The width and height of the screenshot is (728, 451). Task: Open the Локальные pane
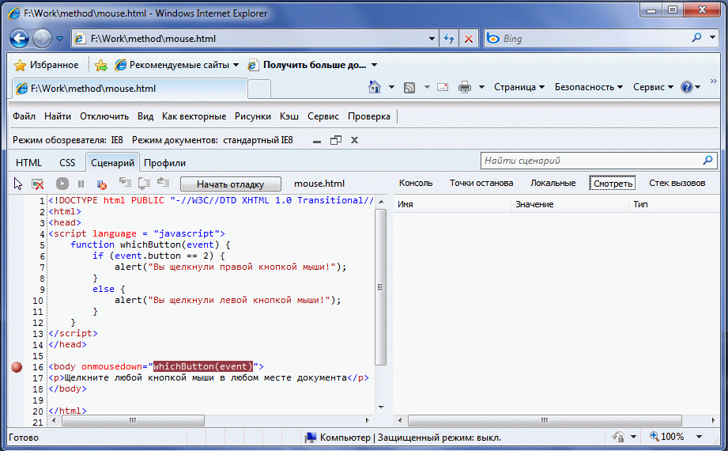[x=553, y=184]
